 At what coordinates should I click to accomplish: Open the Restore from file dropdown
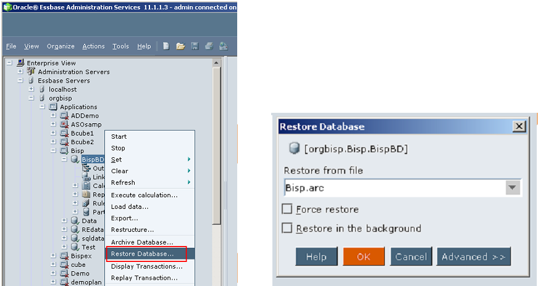(513, 188)
